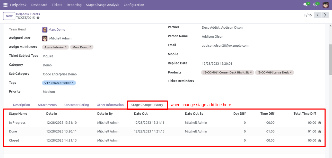Click the Time Diff column header
The image size is (332, 158).
tap(267, 114)
